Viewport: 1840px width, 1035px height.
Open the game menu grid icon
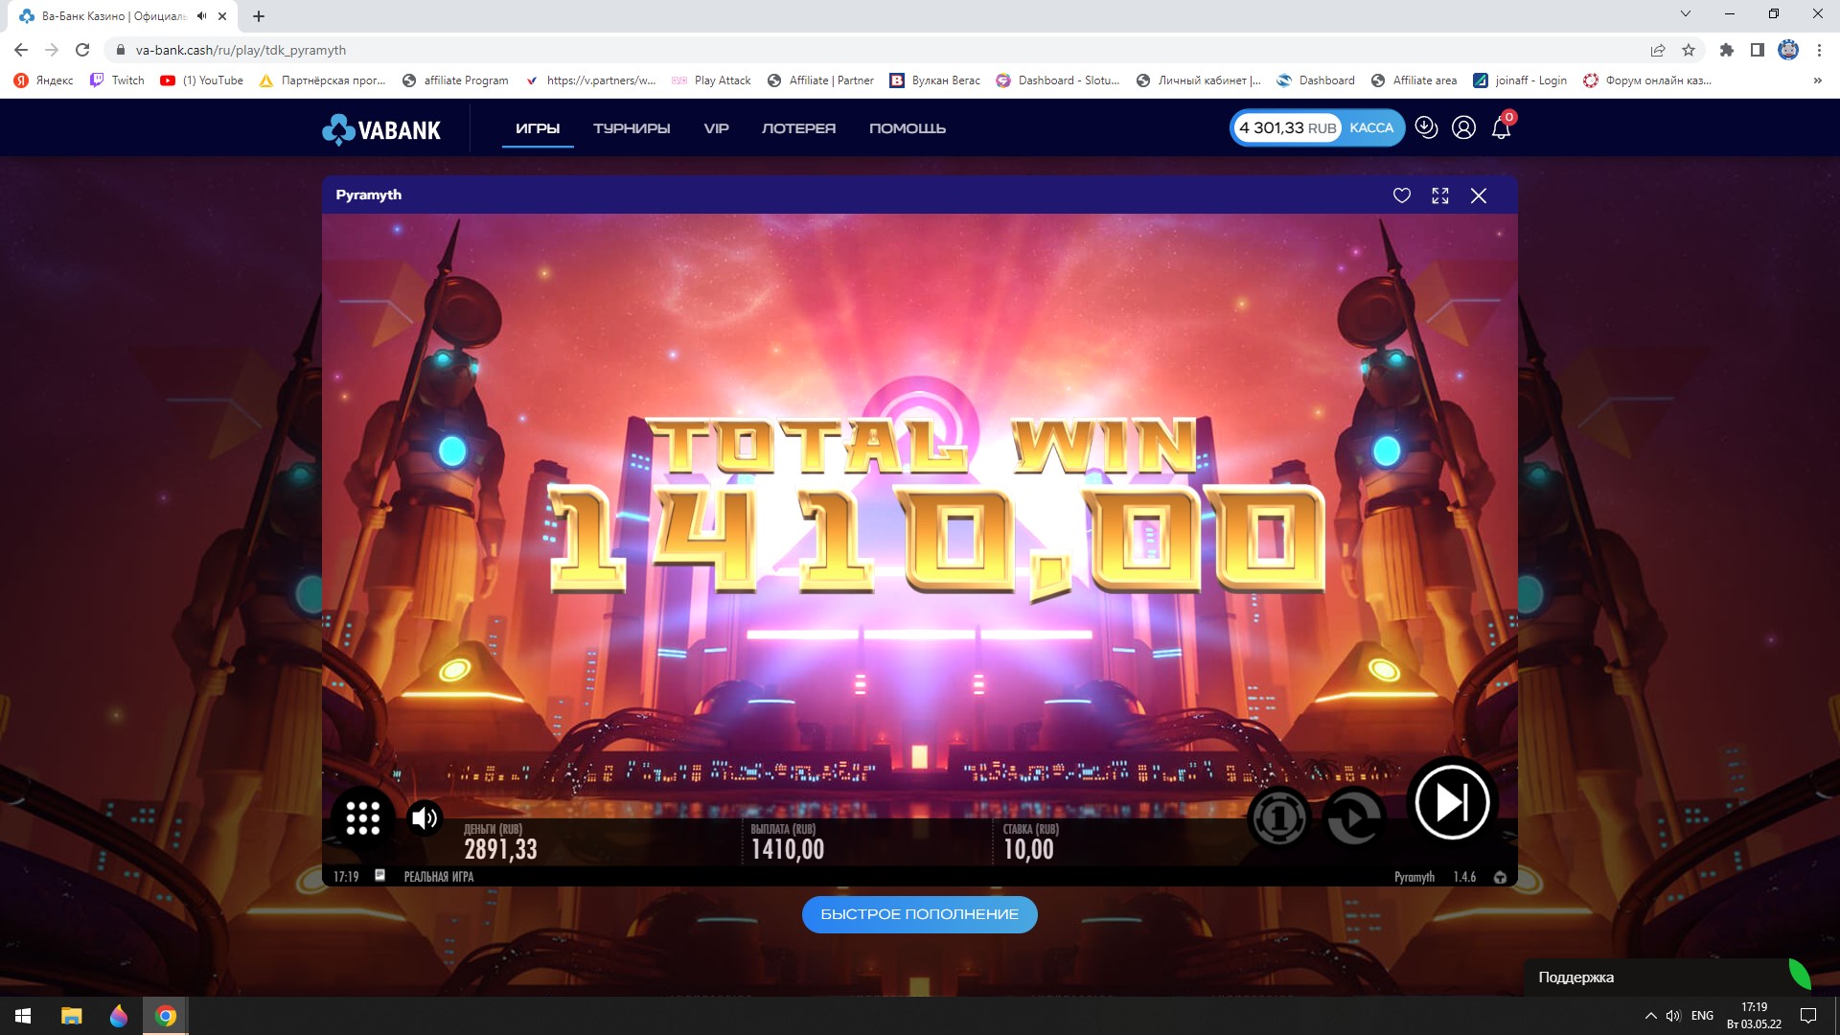click(x=362, y=817)
